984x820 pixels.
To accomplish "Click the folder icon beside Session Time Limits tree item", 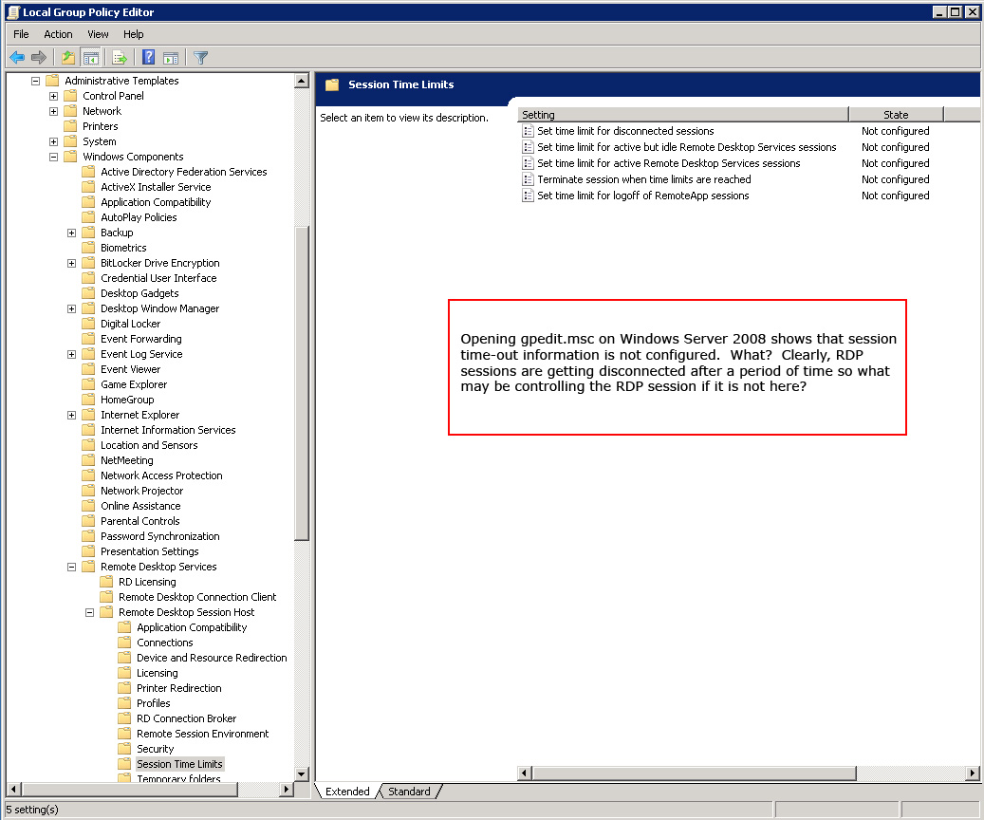I will tap(125, 763).
